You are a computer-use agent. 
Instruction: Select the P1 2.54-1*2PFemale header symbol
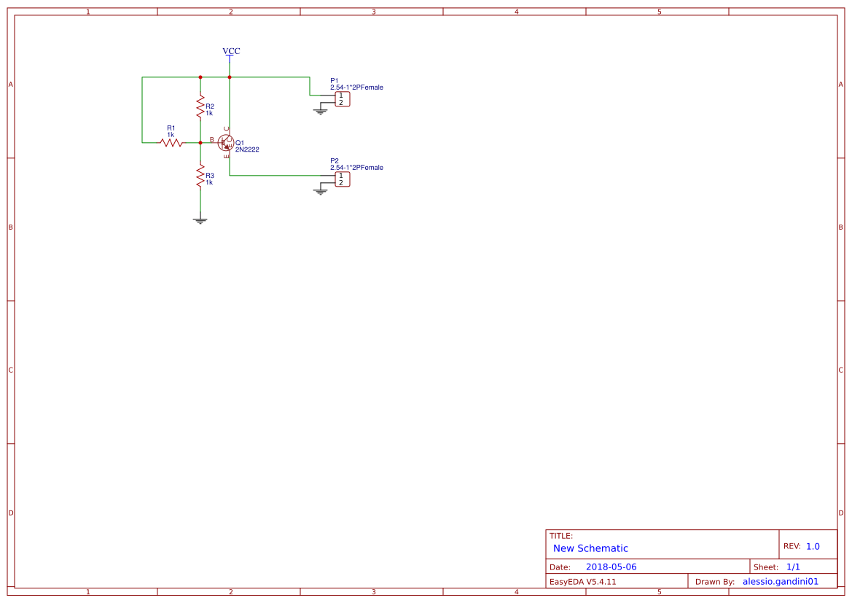tap(343, 98)
